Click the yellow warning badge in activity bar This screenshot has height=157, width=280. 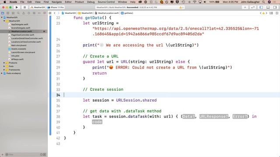181,7
